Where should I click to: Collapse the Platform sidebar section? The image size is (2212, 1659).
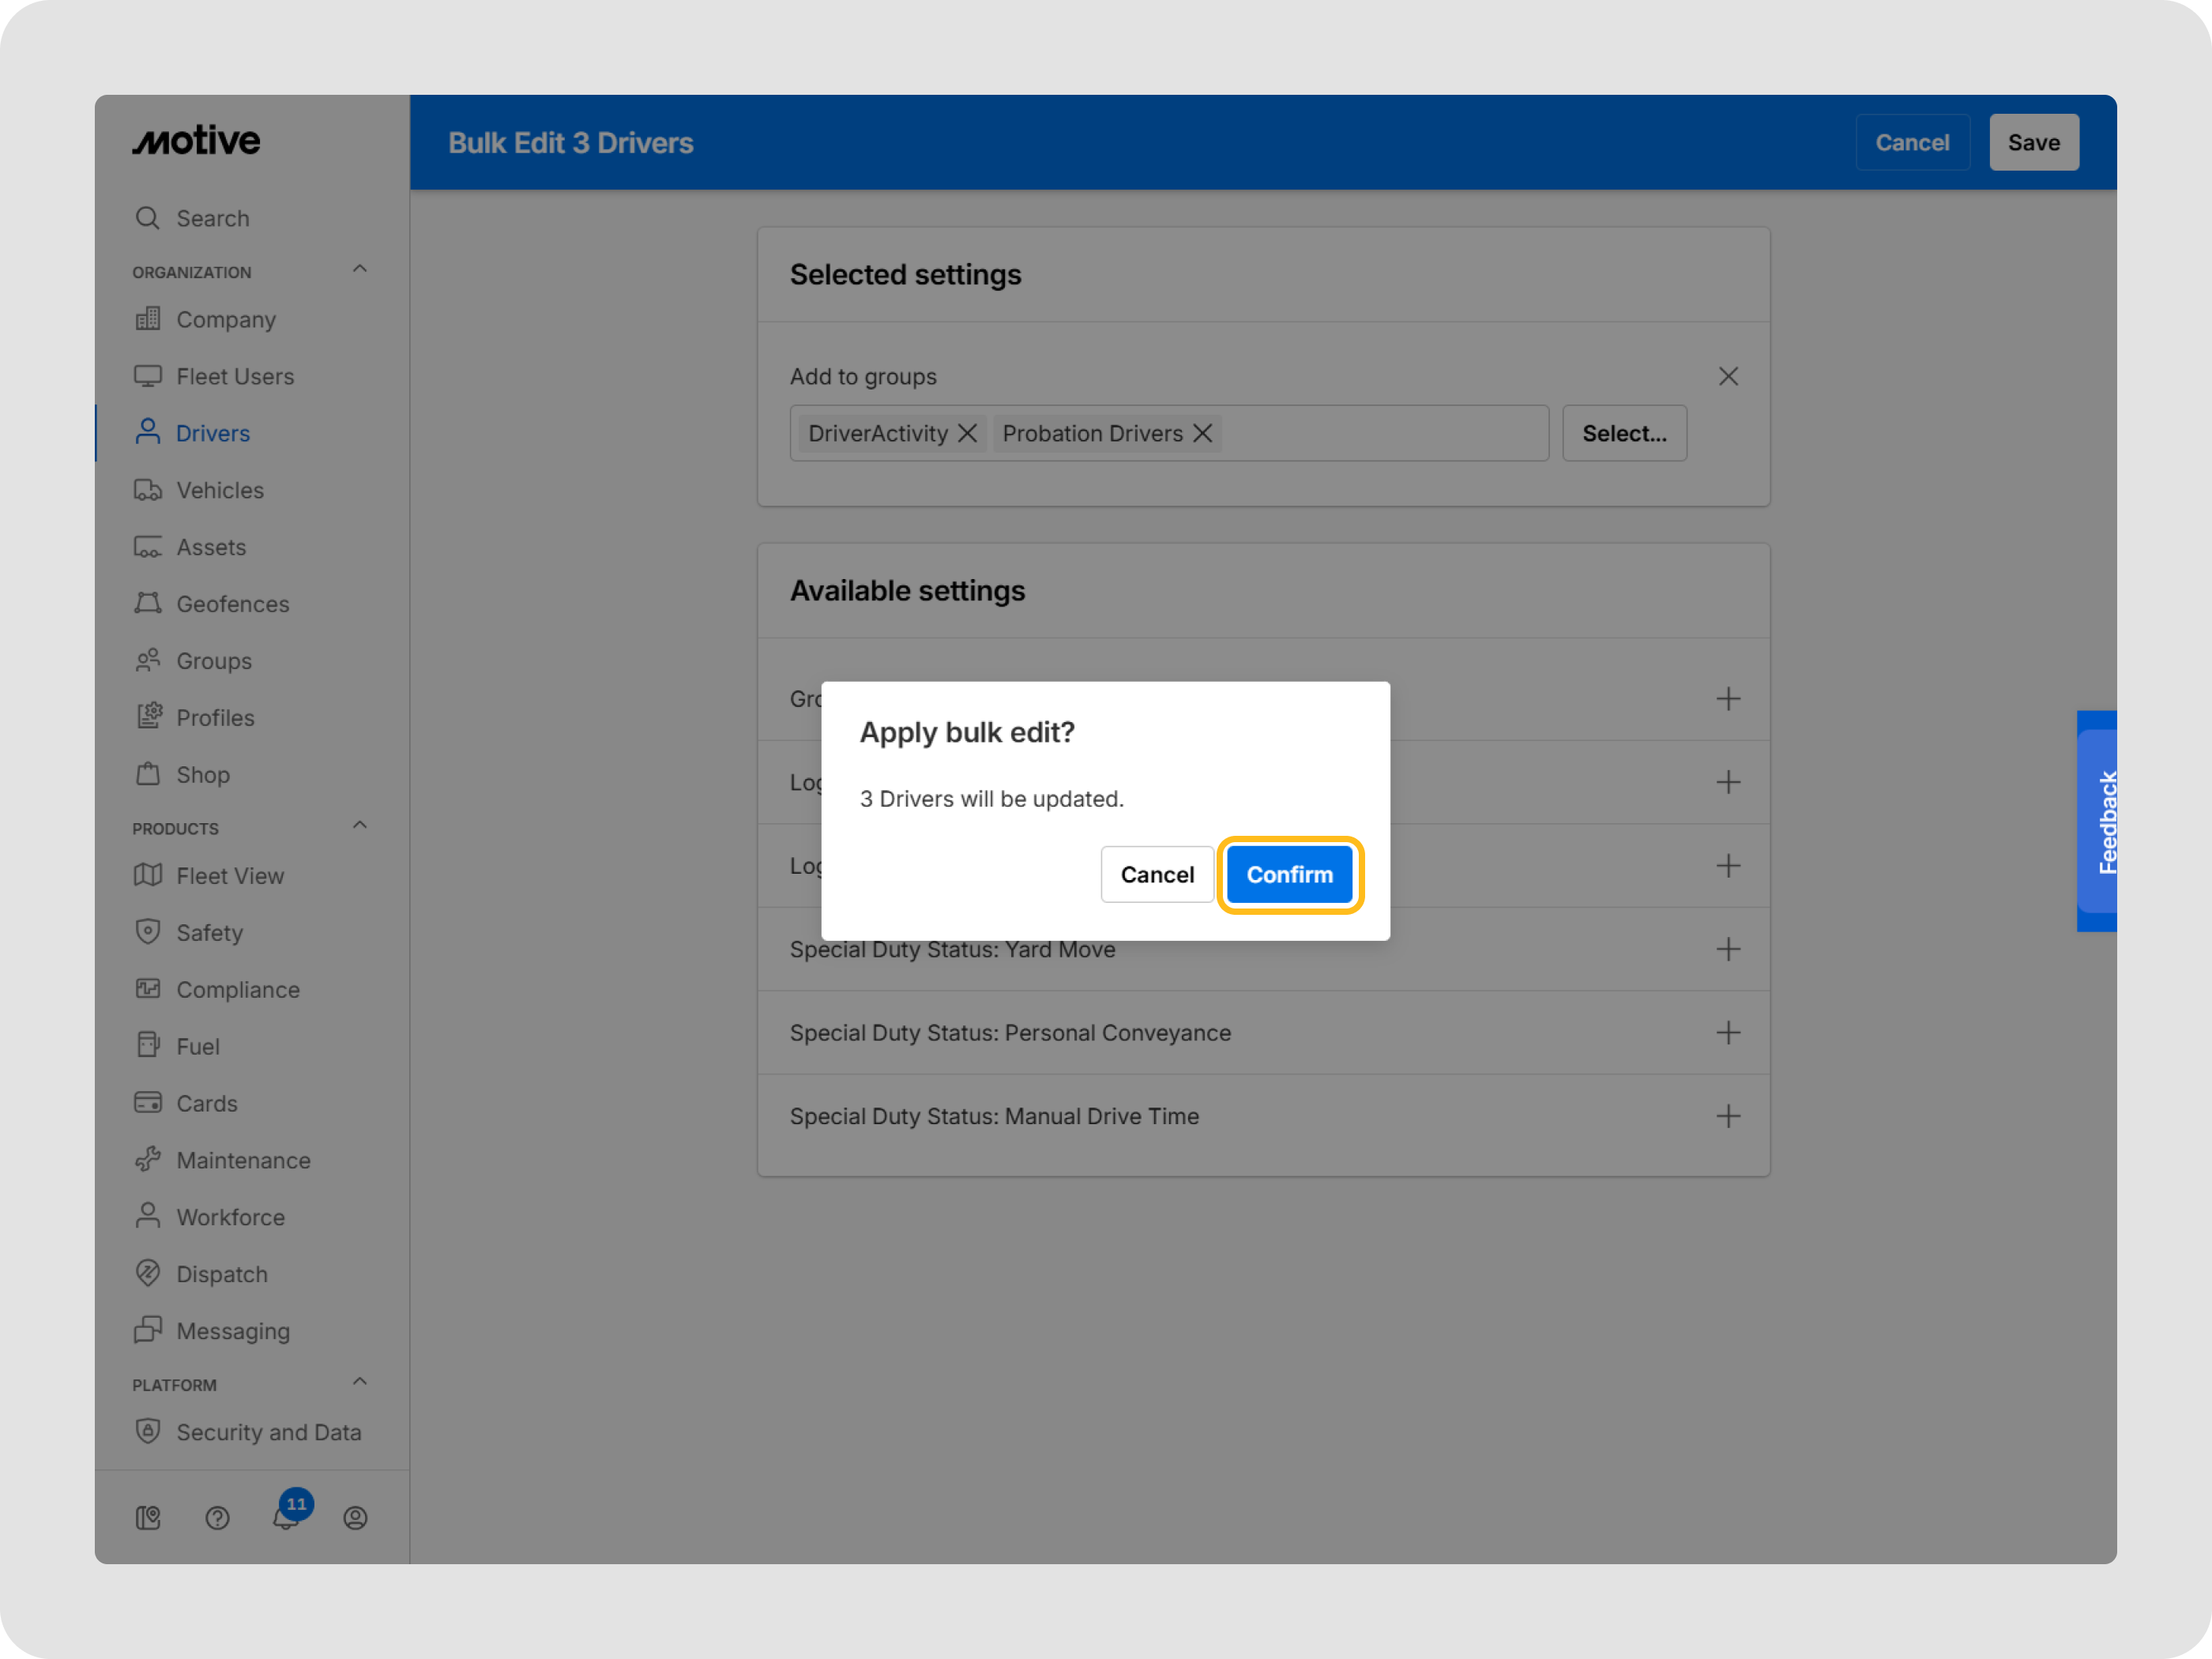pos(360,1381)
